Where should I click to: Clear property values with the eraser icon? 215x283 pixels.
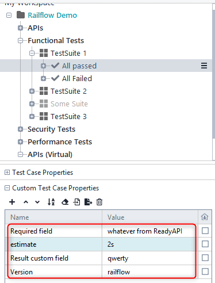(65, 202)
